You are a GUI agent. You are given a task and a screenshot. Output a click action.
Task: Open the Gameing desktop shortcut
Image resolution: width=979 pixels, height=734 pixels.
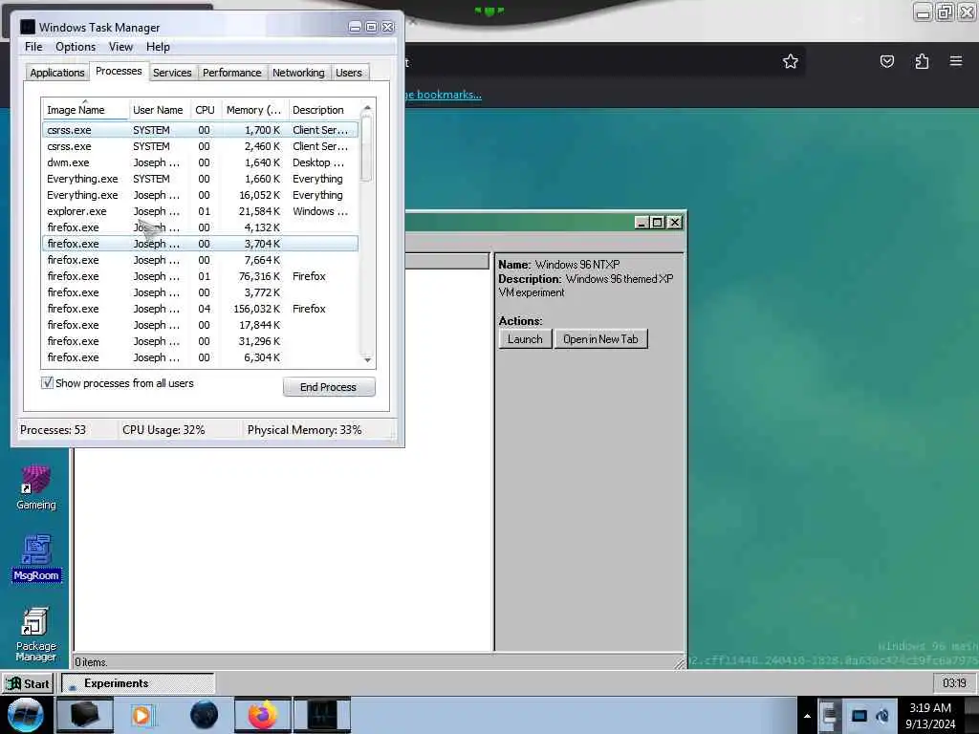point(36,488)
